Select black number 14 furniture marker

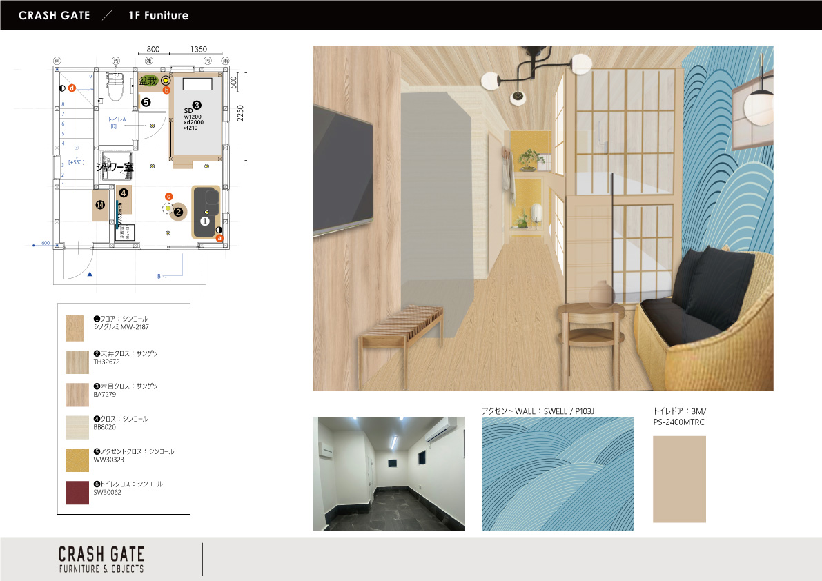pos(100,205)
